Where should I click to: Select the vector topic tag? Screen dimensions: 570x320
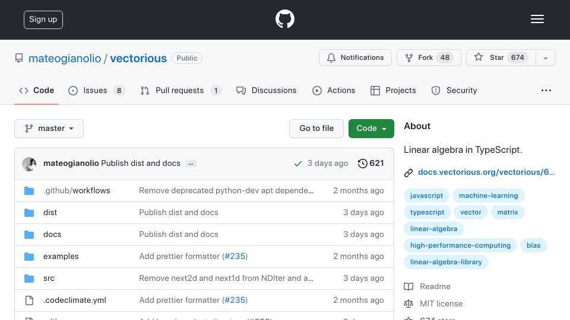point(471,212)
